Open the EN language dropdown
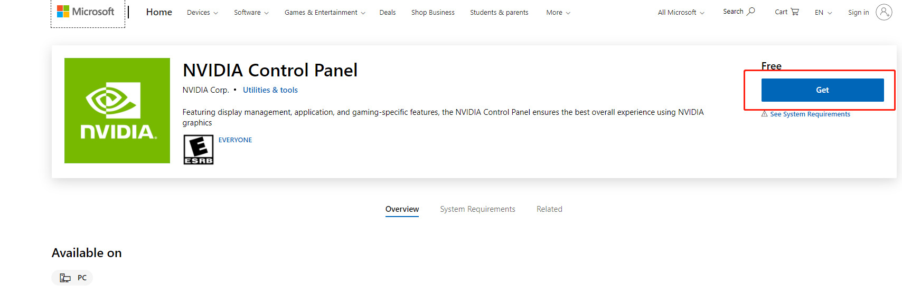This screenshot has width=902, height=294. click(x=823, y=13)
